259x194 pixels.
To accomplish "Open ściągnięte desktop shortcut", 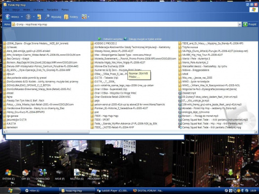I will tap(248, 174).
